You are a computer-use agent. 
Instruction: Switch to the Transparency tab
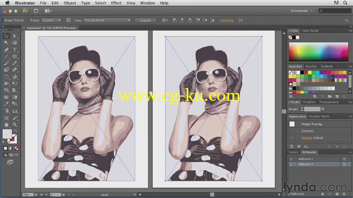(329, 102)
